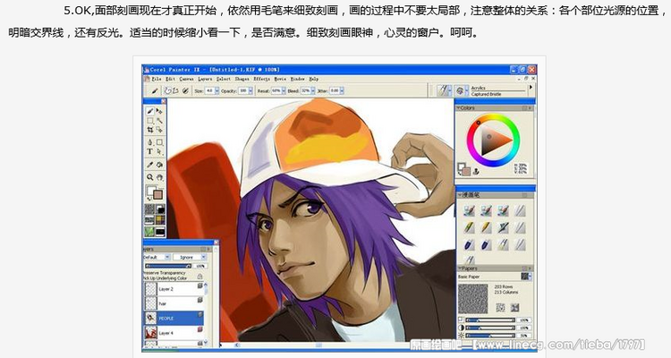Open the brush category selector icon
Image resolution: width=671 pixels, height=358 pixels.
pos(444,89)
